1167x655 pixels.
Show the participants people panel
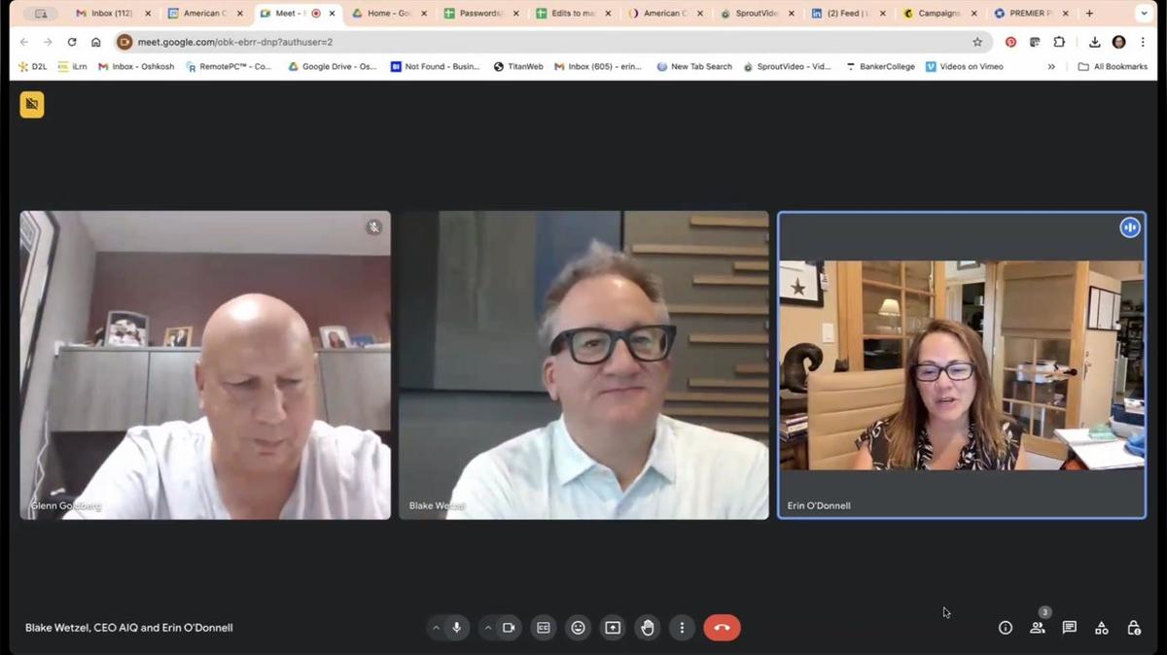point(1038,628)
